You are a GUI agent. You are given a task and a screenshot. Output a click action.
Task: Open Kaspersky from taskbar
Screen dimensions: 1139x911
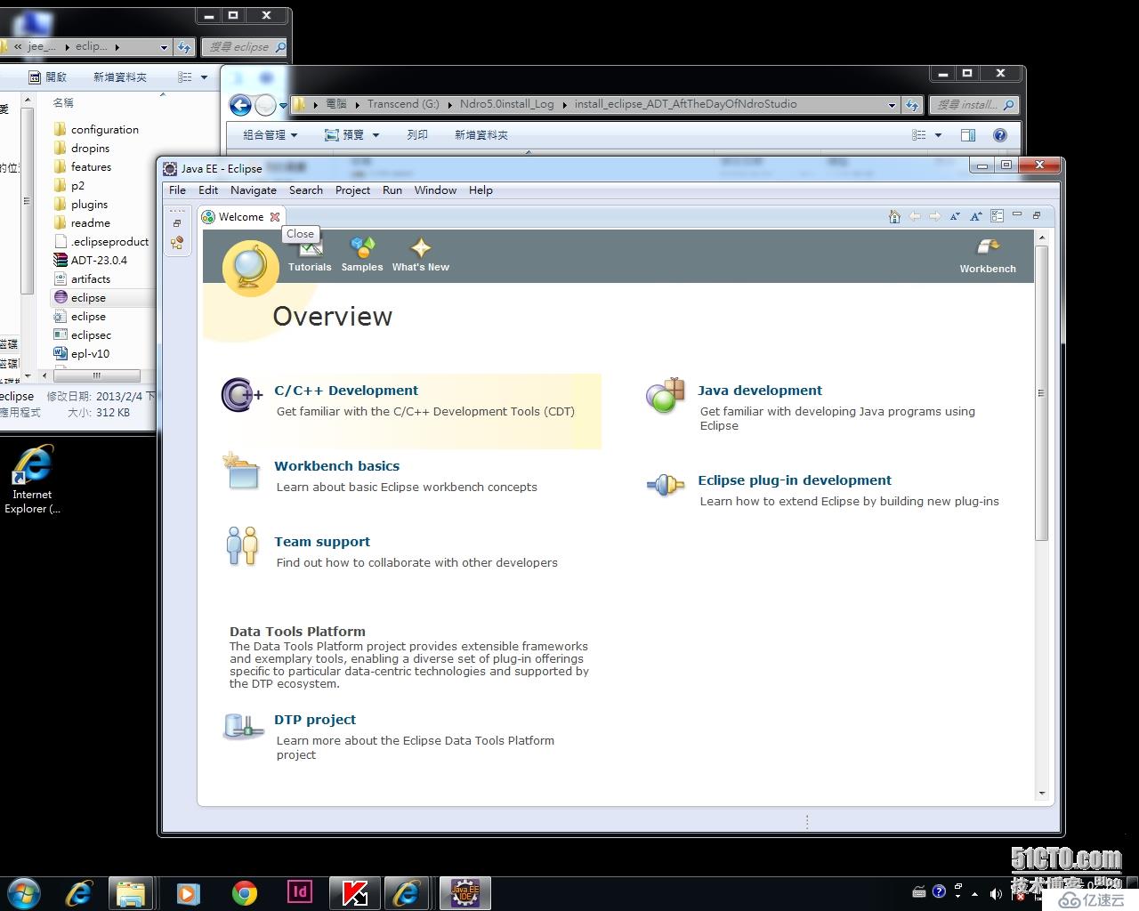click(x=355, y=893)
